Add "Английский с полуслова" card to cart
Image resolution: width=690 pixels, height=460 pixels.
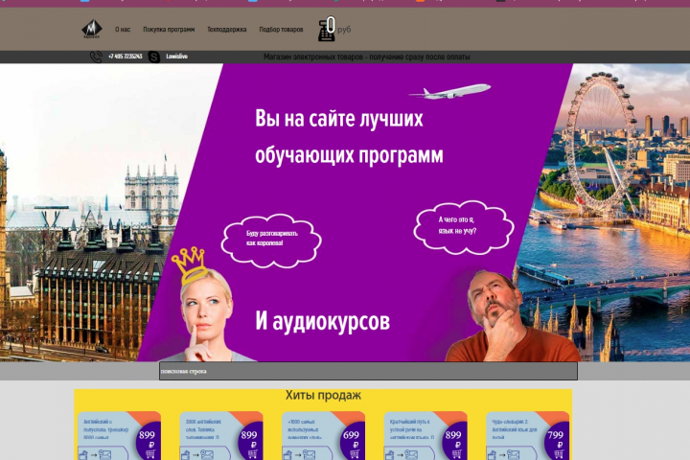(x=150, y=454)
